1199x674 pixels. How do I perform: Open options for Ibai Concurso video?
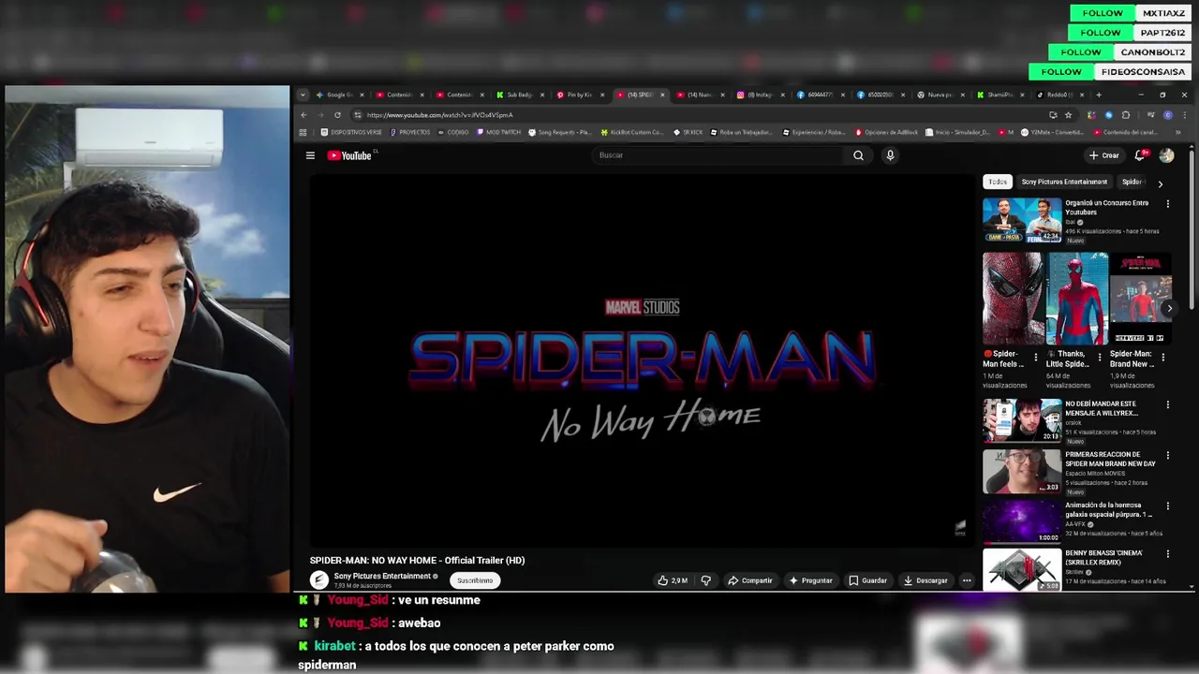(1167, 204)
